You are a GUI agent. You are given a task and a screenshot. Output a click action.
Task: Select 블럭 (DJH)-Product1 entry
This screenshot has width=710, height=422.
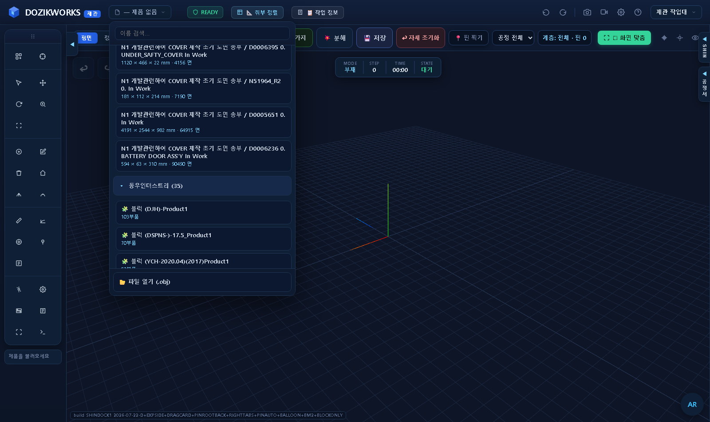coord(204,212)
